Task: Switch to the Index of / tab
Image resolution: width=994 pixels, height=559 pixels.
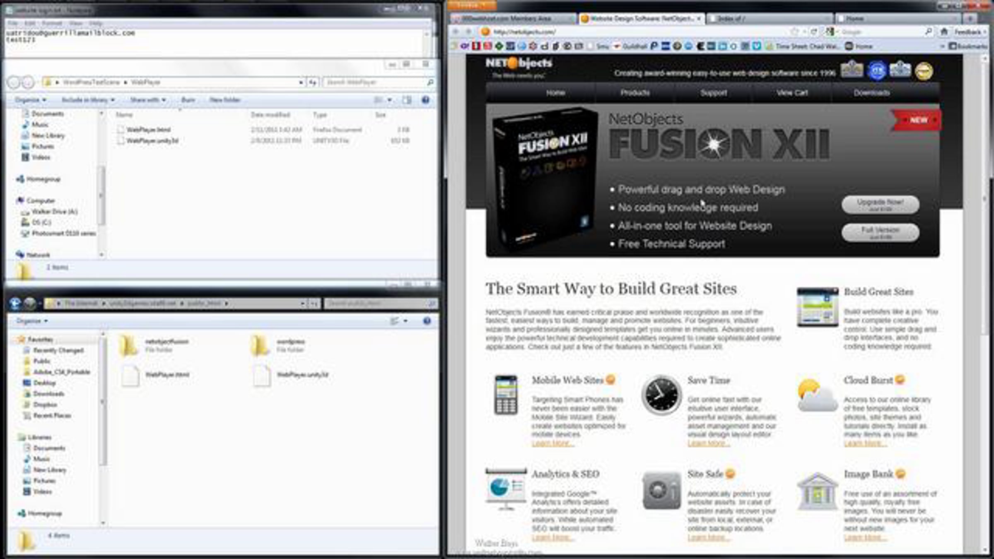Action: point(769,19)
